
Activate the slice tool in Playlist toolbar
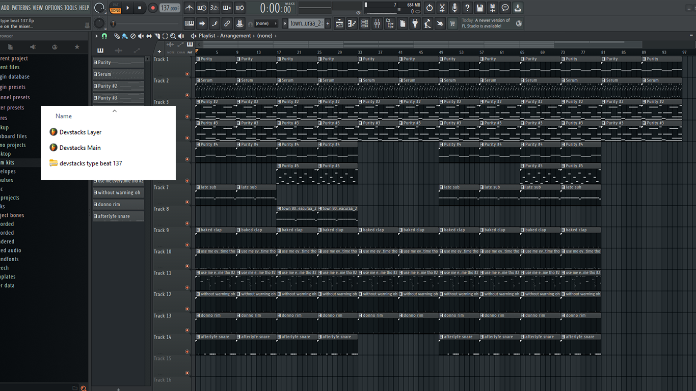[157, 36]
